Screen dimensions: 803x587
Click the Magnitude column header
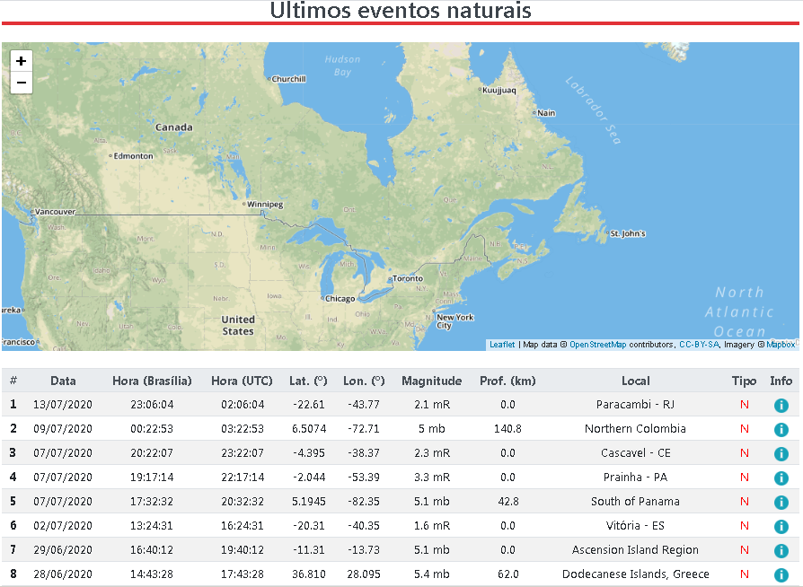431,381
